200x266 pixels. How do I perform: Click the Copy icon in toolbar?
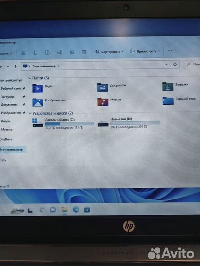click(x=35, y=53)
